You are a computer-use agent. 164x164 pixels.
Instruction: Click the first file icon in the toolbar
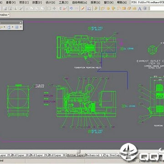click(x=5, y=9)
